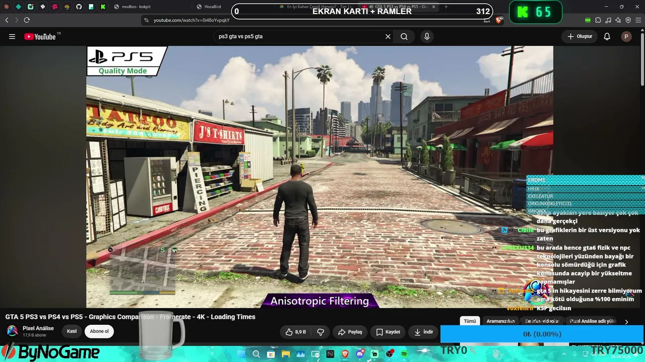Download the video with İndir
This screenshot has width=645, height=362.
pos(424,332)
